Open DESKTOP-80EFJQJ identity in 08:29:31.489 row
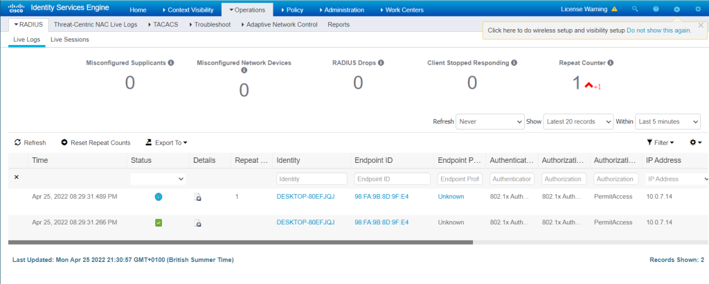 (x=305, y=196)
